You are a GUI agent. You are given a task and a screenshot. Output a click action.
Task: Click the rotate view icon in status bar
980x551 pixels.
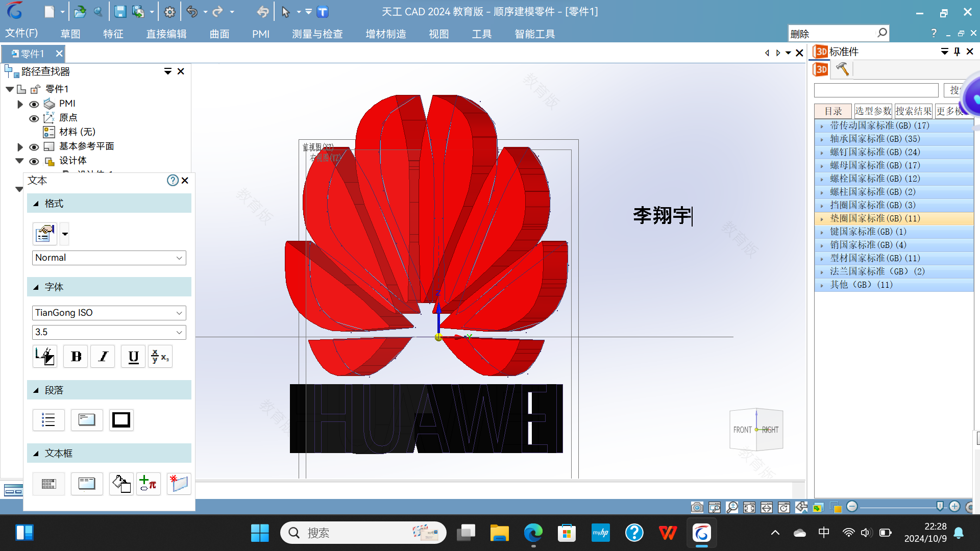coord(784,507)
